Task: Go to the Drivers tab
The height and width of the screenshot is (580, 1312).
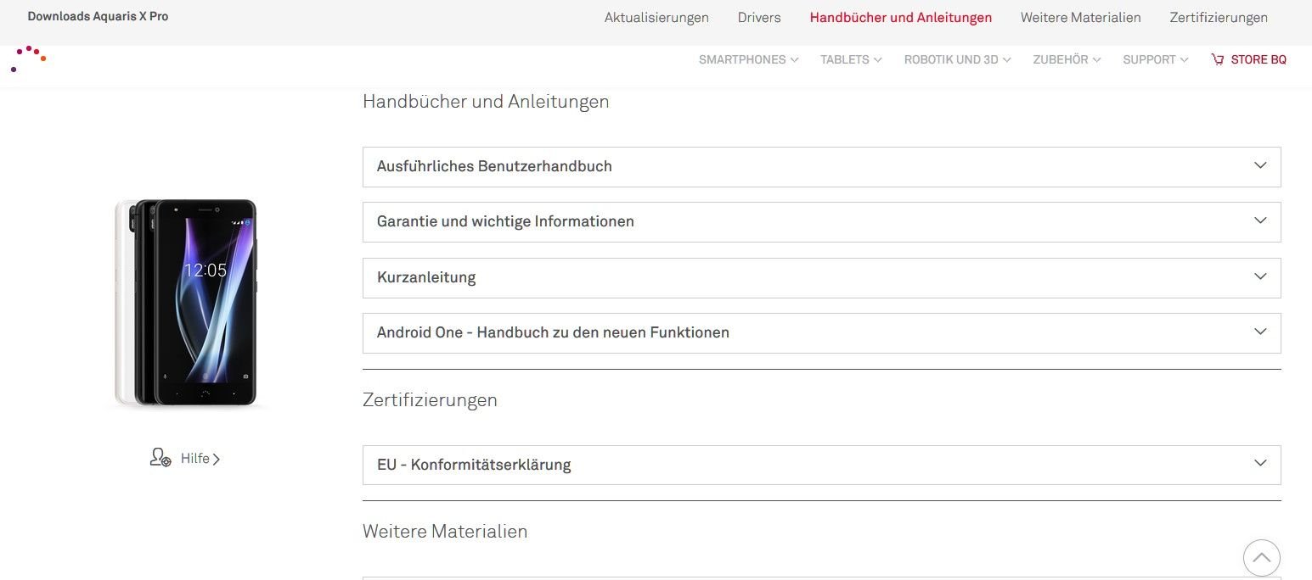Action: click(x=759, y=17)
